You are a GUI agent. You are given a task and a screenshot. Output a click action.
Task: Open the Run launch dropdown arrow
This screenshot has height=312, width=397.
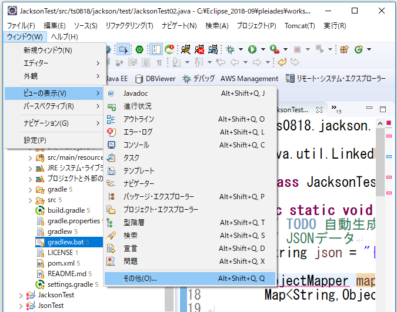click(x=263, y=49)
